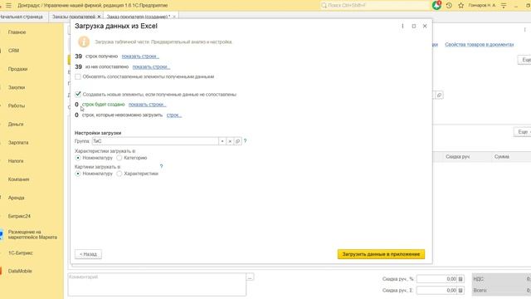Screen dimensions: 531x299
Task: Switch to Заказы покупателей tab
Action: pos(74,17)
